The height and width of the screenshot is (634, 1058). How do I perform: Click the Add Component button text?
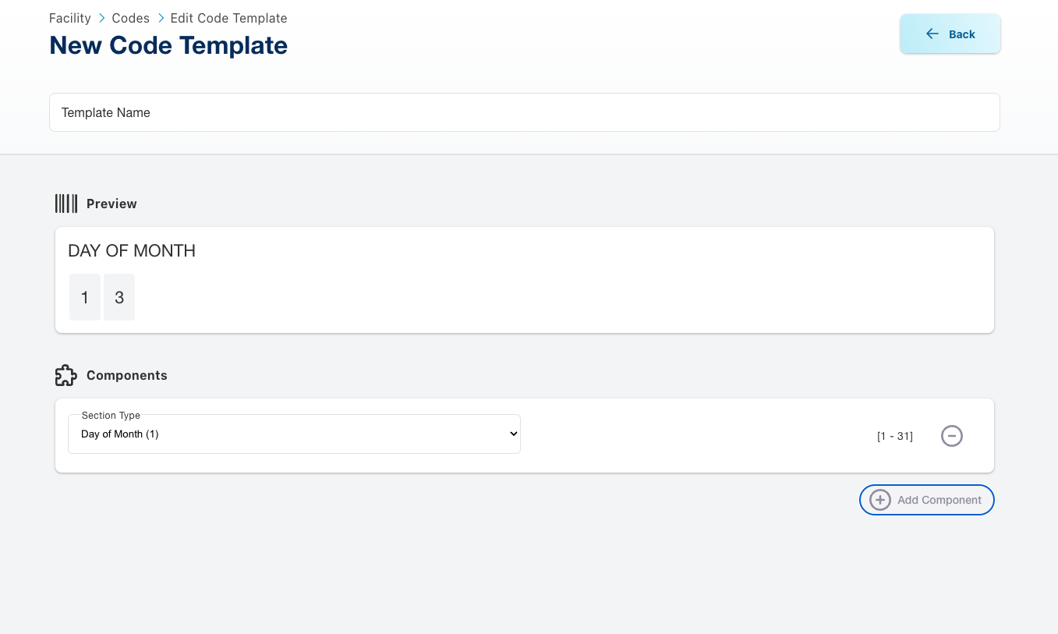(939, 500)
